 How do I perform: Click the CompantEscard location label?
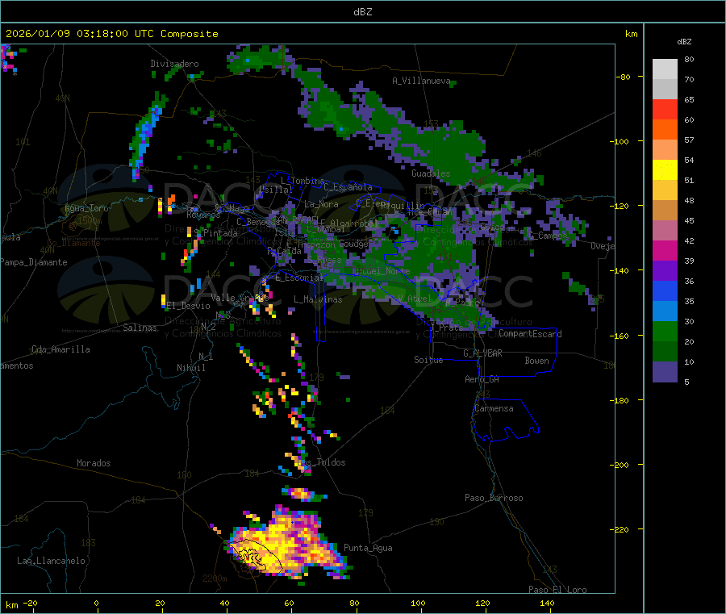[530, 334]
